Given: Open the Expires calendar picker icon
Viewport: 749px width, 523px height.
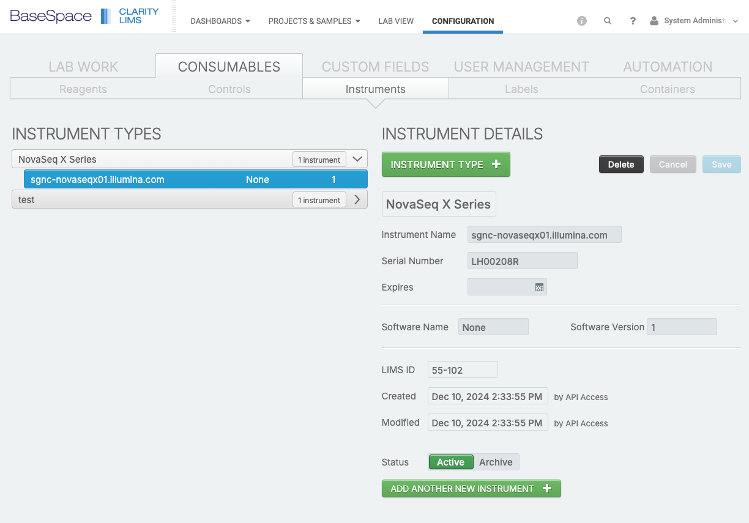Looking at the screenshot, I should [x=539, y=287].
